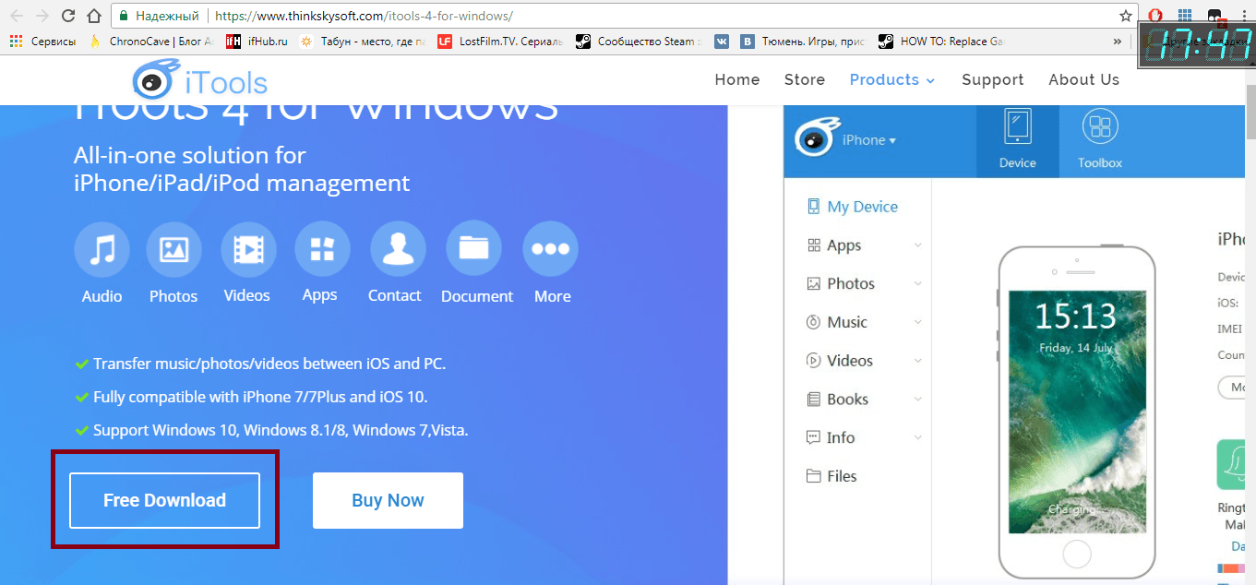Click the iPhone lock screen image
The height and width of the screenshot is (585, 1256).
[x=1076, y=412]
